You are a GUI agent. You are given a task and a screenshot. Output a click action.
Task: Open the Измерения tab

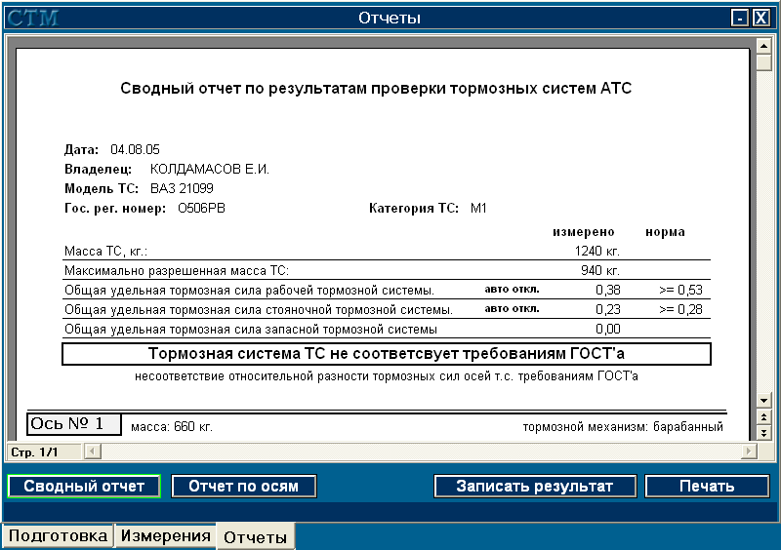click(165, 535)
